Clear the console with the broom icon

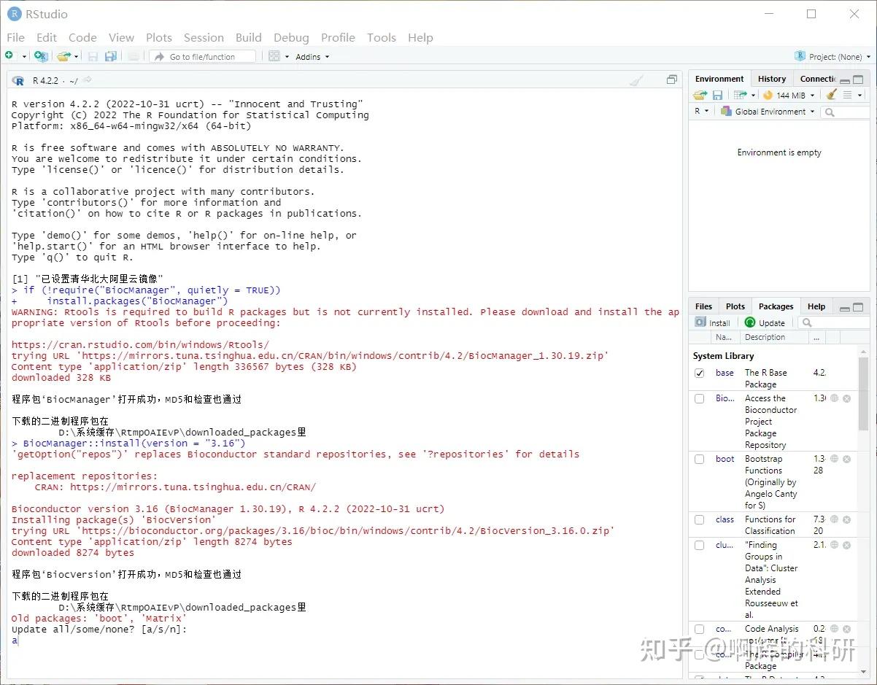637,80
